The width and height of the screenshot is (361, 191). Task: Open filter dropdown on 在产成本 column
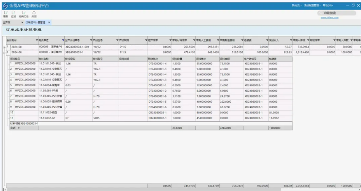[170, 40]
